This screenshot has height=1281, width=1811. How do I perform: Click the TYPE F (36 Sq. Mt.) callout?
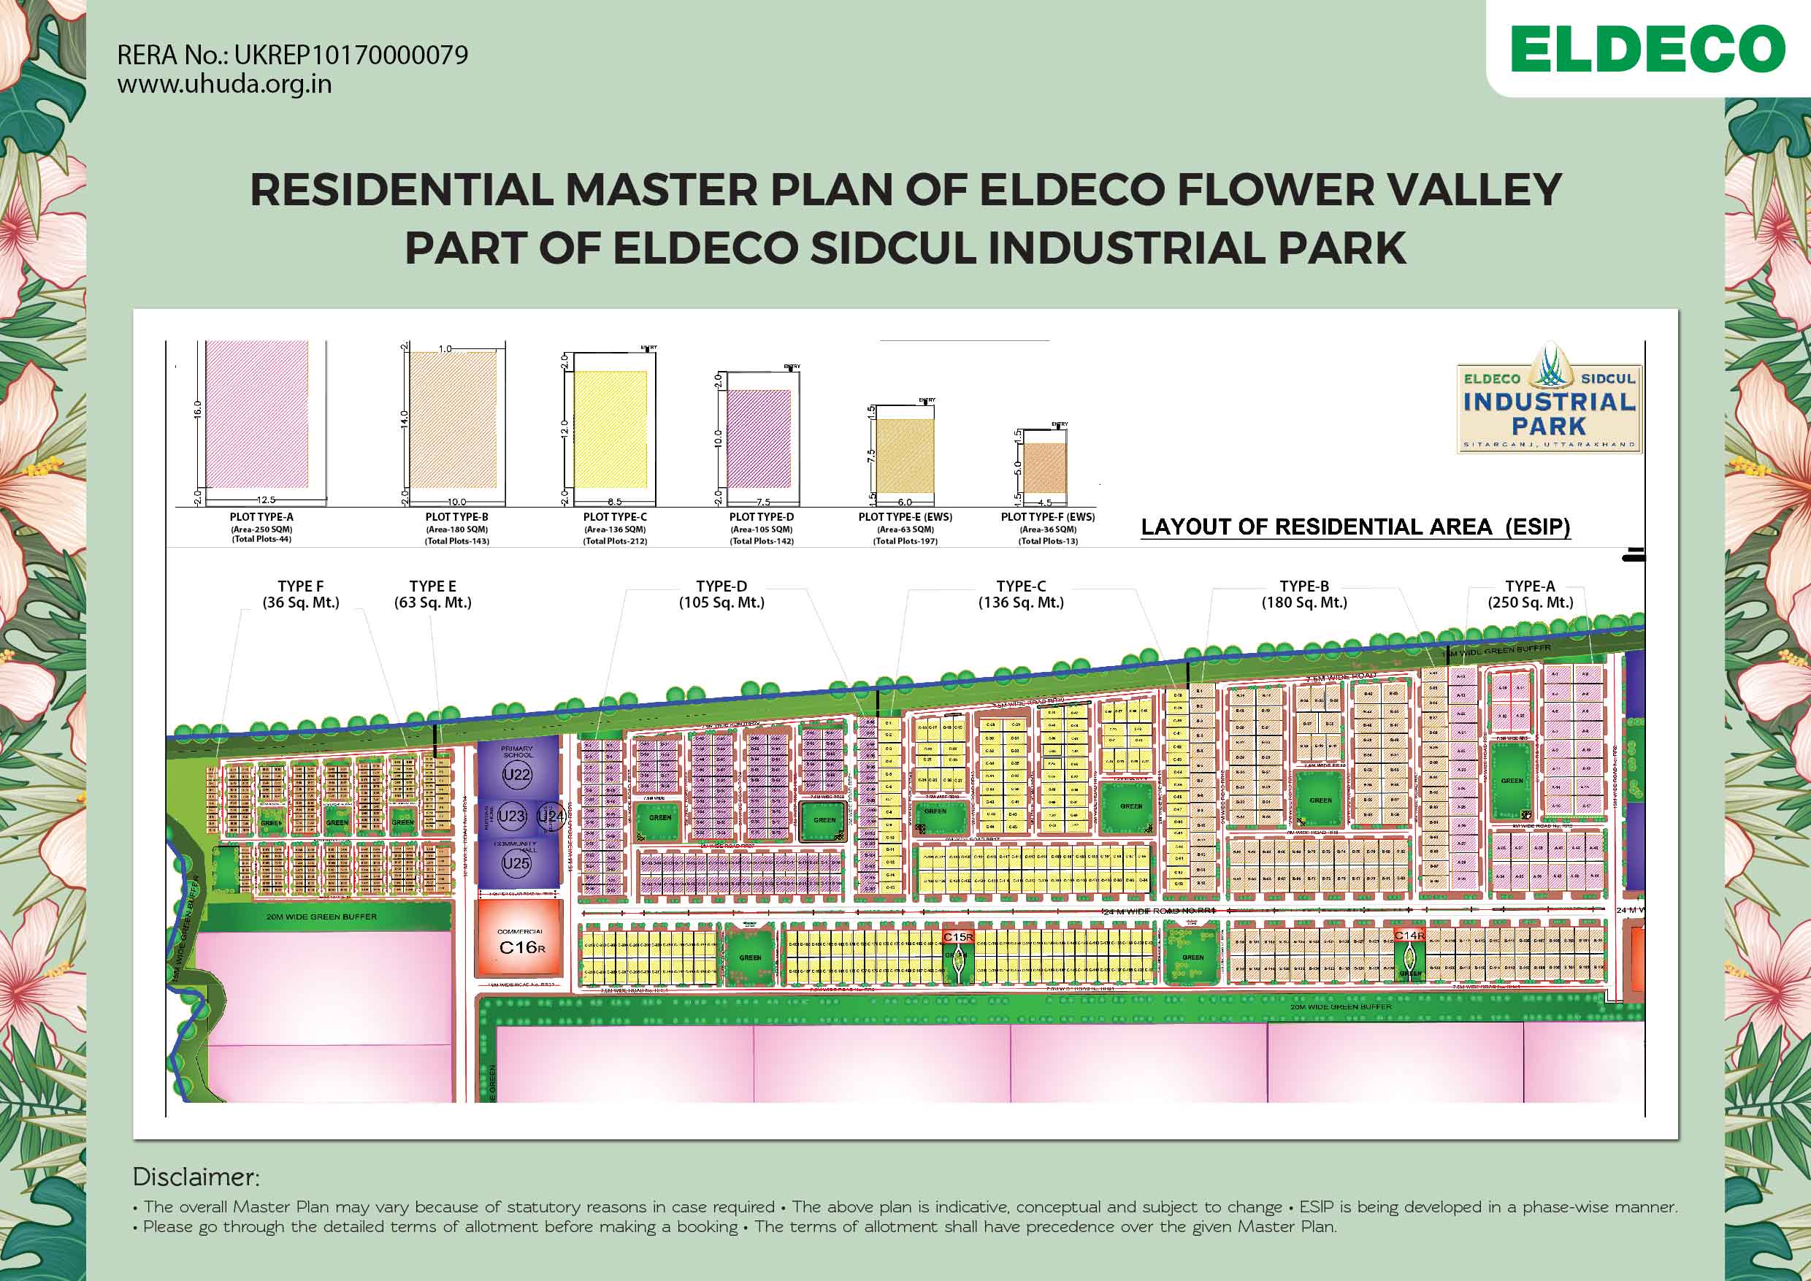click(301, 594)
